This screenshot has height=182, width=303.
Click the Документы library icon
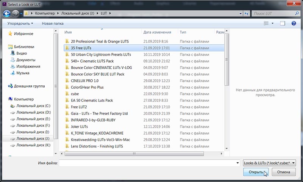click(13, 60)
